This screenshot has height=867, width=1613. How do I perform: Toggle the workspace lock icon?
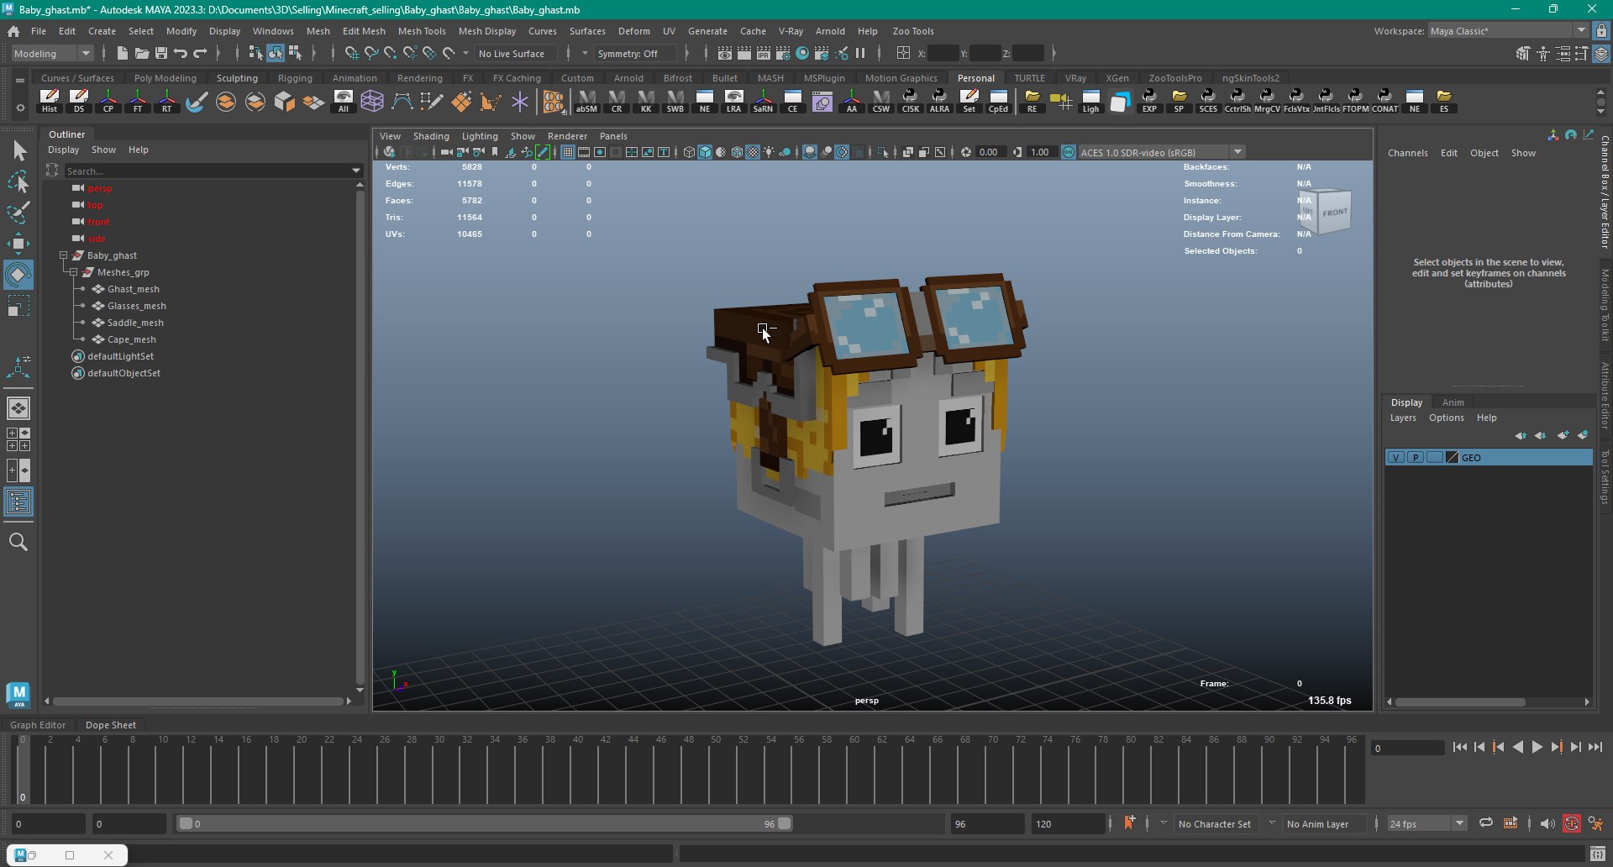[x=1601, y=31]
